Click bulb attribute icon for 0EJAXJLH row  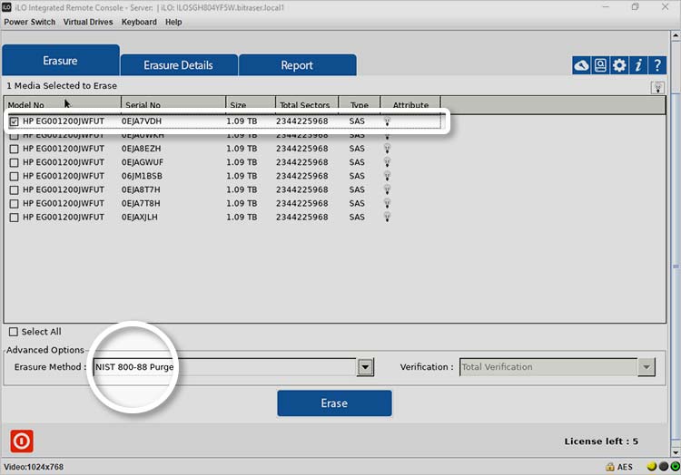click(x=387, y=218)
